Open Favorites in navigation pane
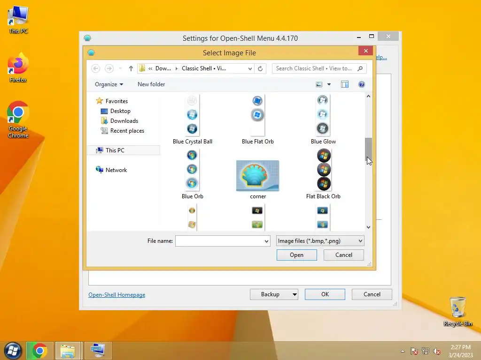Screen dimensions: 481x360 pos(116,101)
